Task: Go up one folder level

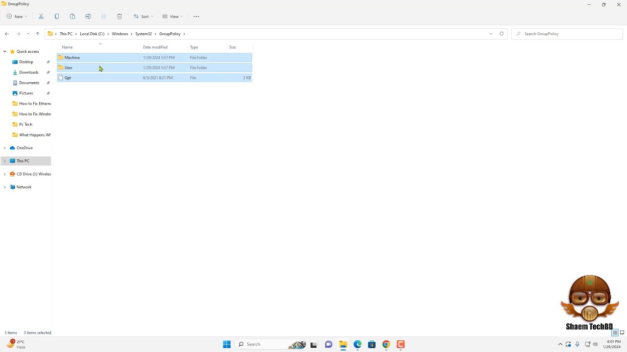Action: click(x=37, y=34)
